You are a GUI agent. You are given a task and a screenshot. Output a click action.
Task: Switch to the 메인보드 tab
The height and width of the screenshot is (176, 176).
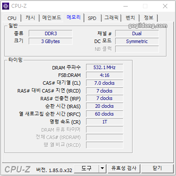pyautogui.click(x=52, y=18)
